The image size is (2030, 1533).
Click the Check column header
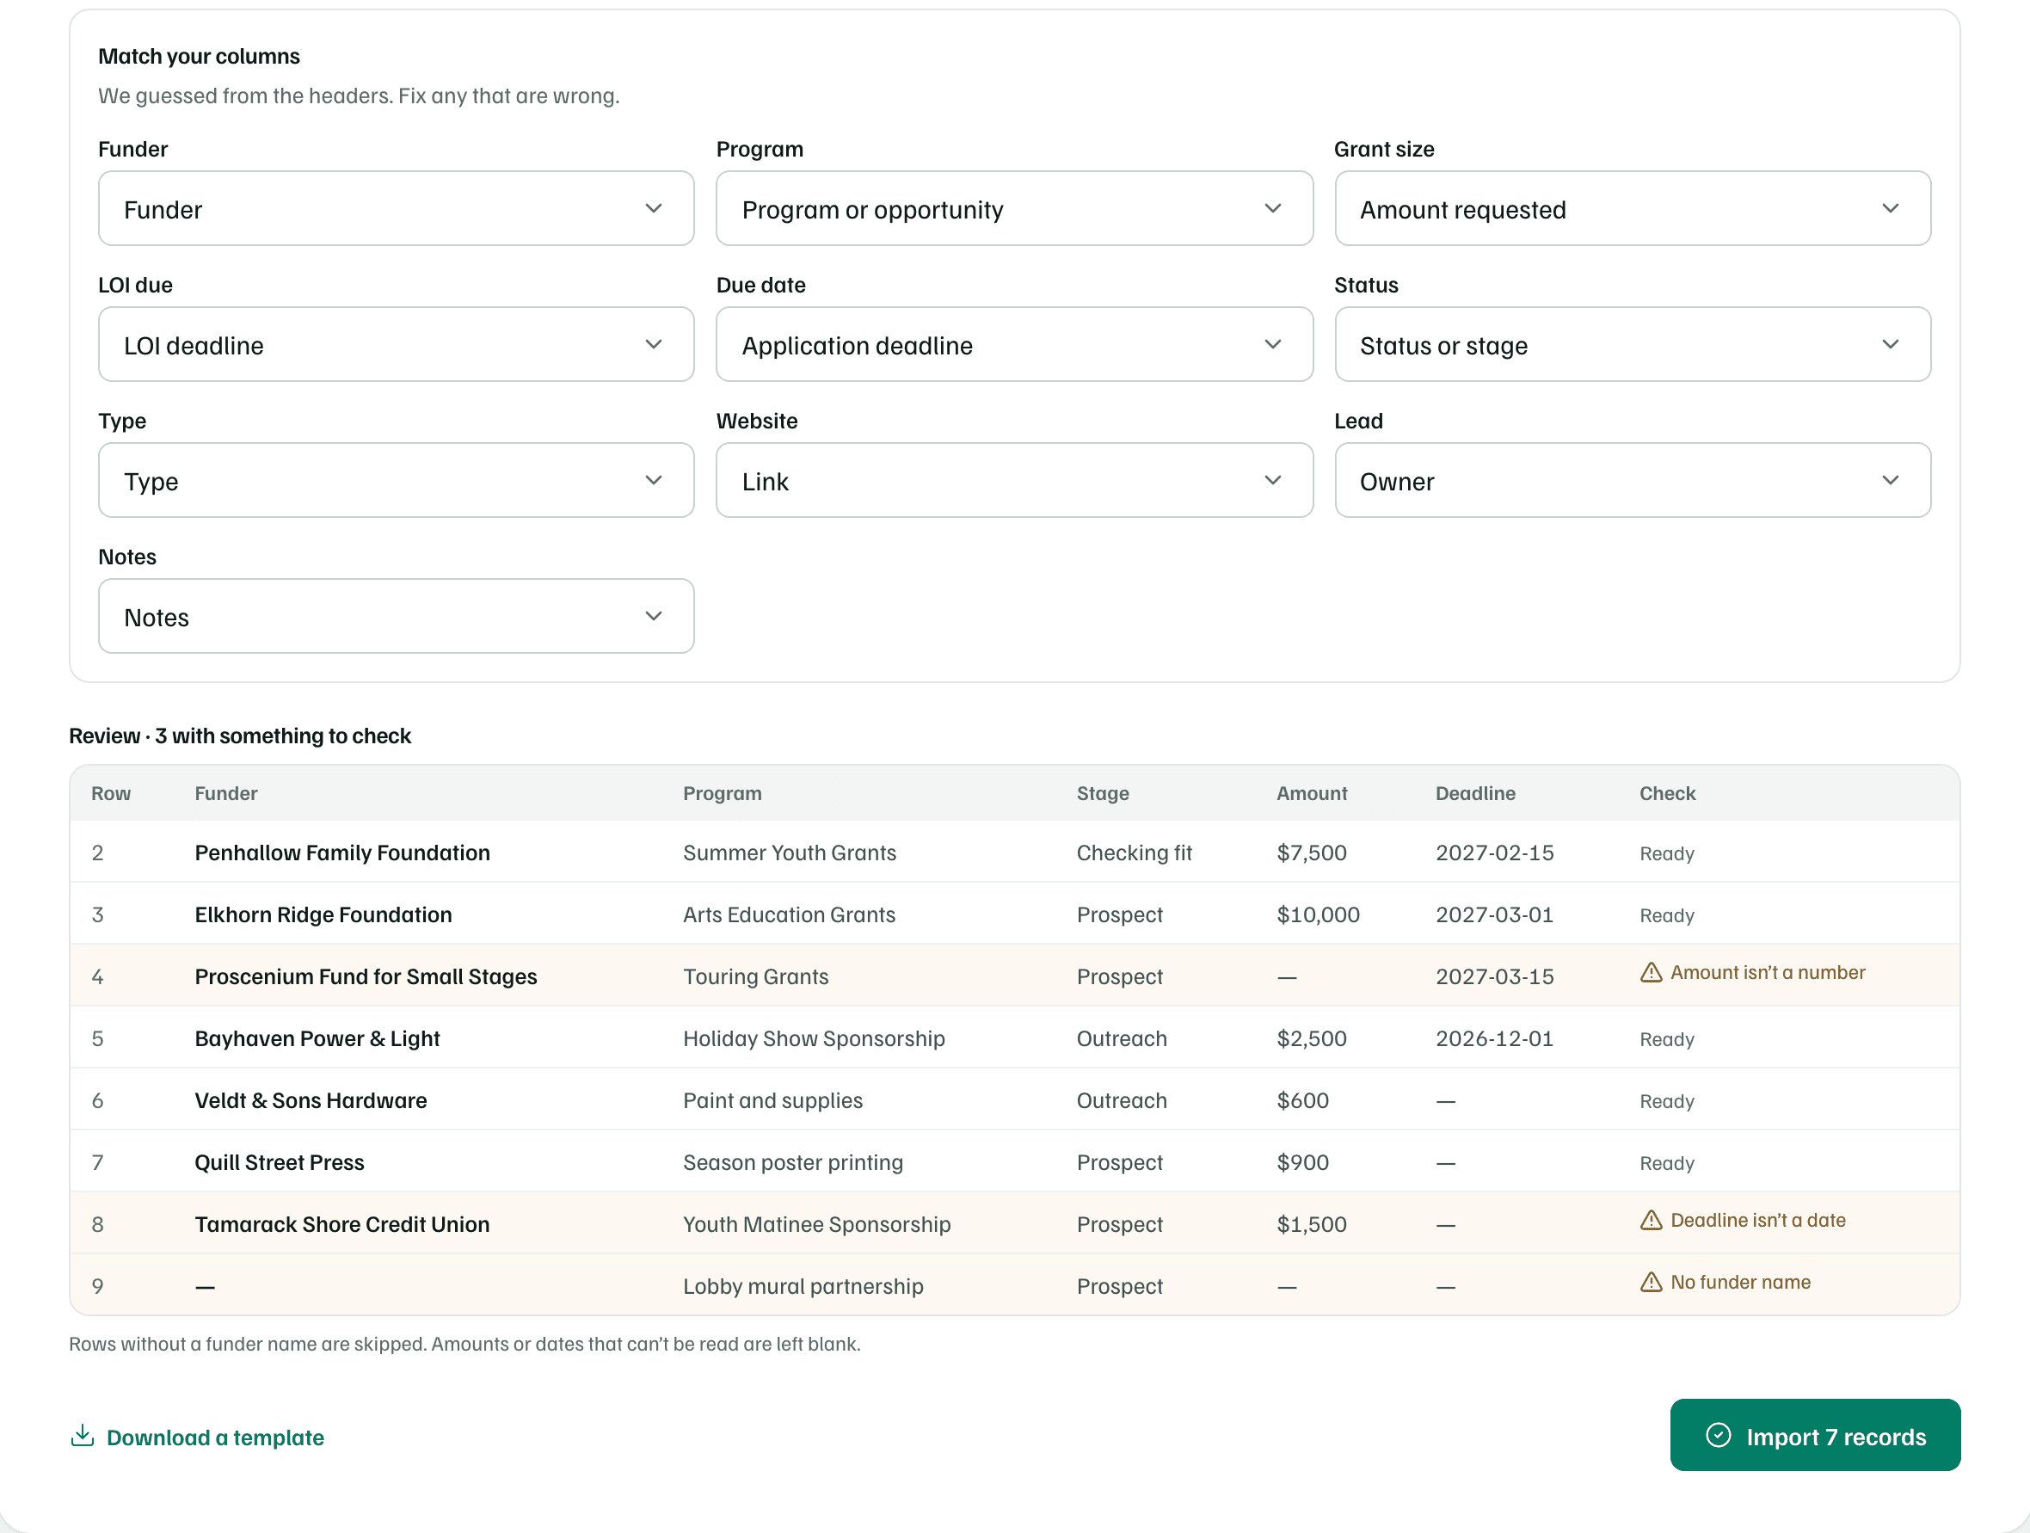tap(1667, 793)
